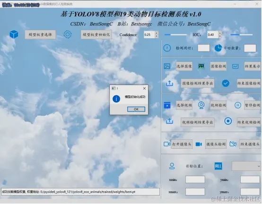Click the stop circle icon
262x204 pixels.
coord(228,121)
